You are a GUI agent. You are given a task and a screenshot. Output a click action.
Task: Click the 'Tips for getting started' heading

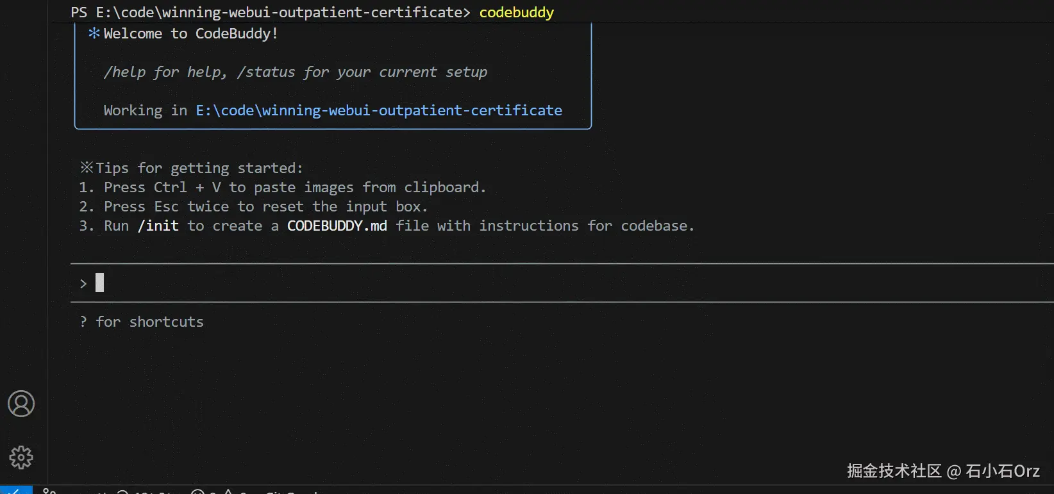pyautogui.click(x=192, y=168)
